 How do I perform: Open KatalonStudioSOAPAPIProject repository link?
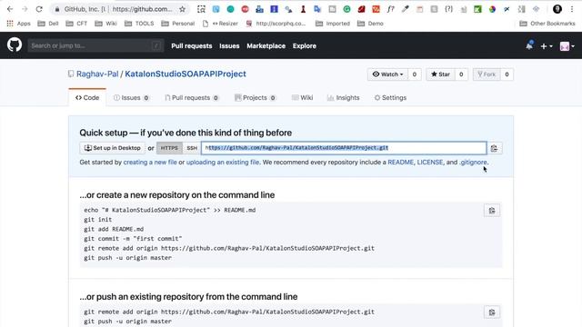186,74
